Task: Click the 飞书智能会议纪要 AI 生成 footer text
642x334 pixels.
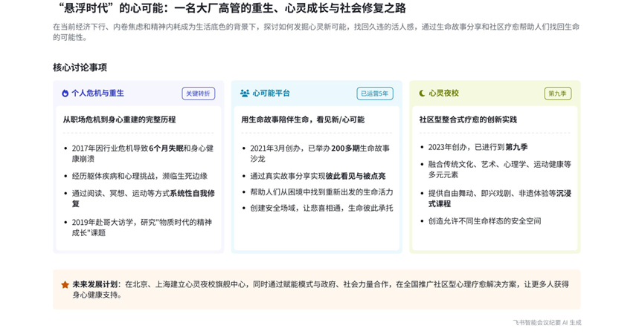Action: 546,323
